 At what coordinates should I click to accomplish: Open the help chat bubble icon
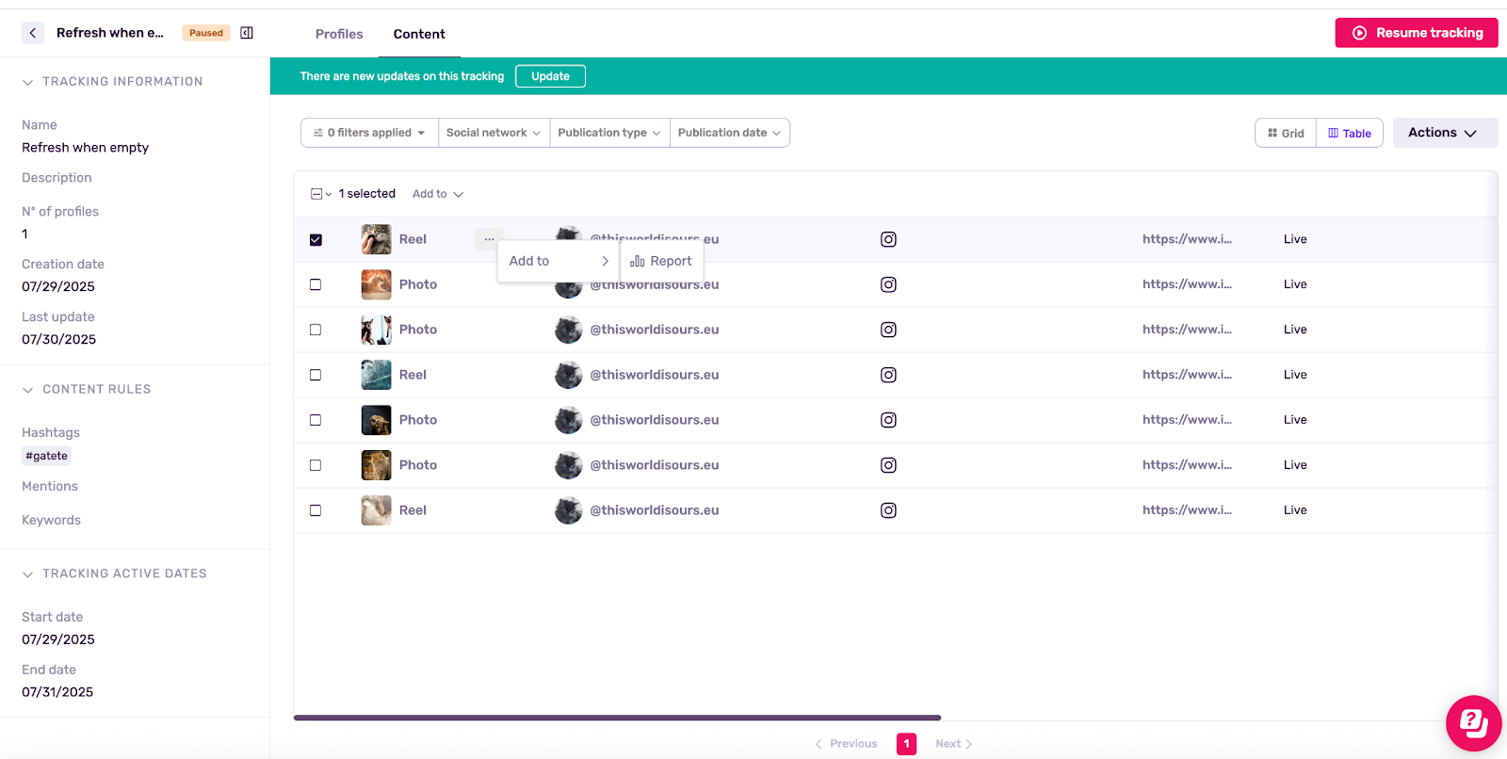pos(1473,723)
